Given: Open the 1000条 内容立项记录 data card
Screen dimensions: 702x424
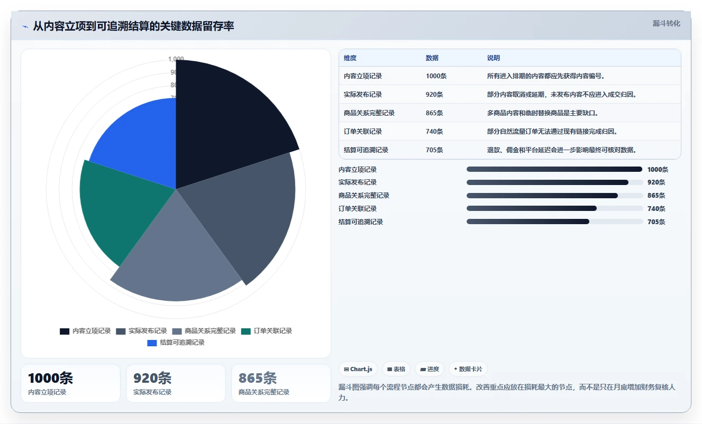Looking at the screenshot, I should tap(70, 383).
